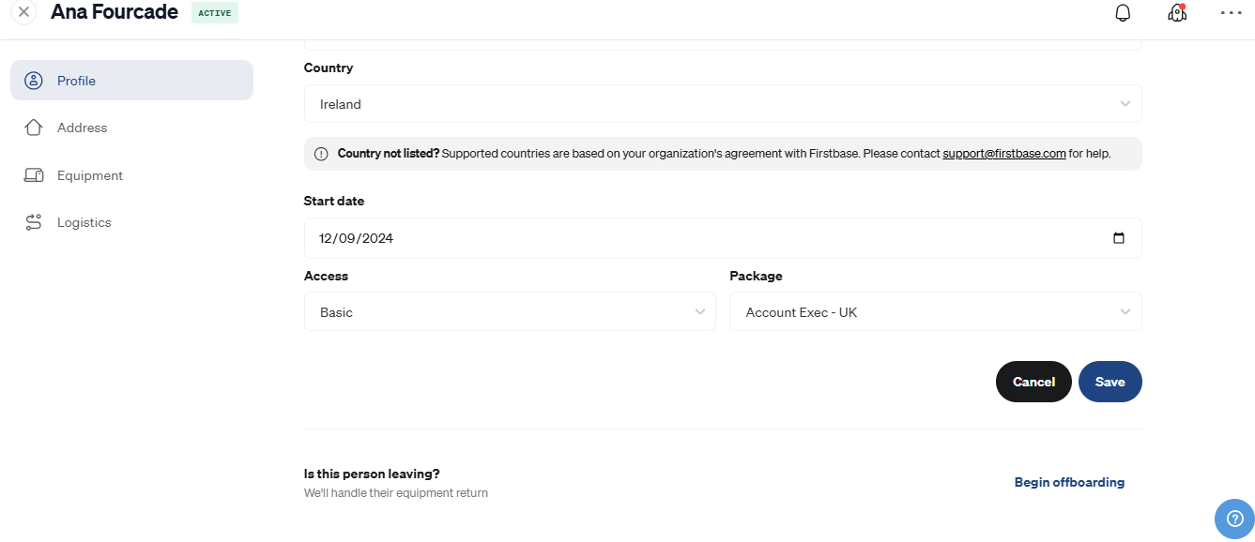This screenshot has width=1255, height=542.
Task: Click the Start date input field
Action: pos(723,238)
